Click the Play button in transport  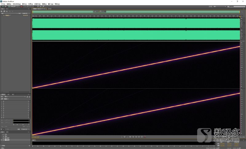coord(124,137)
